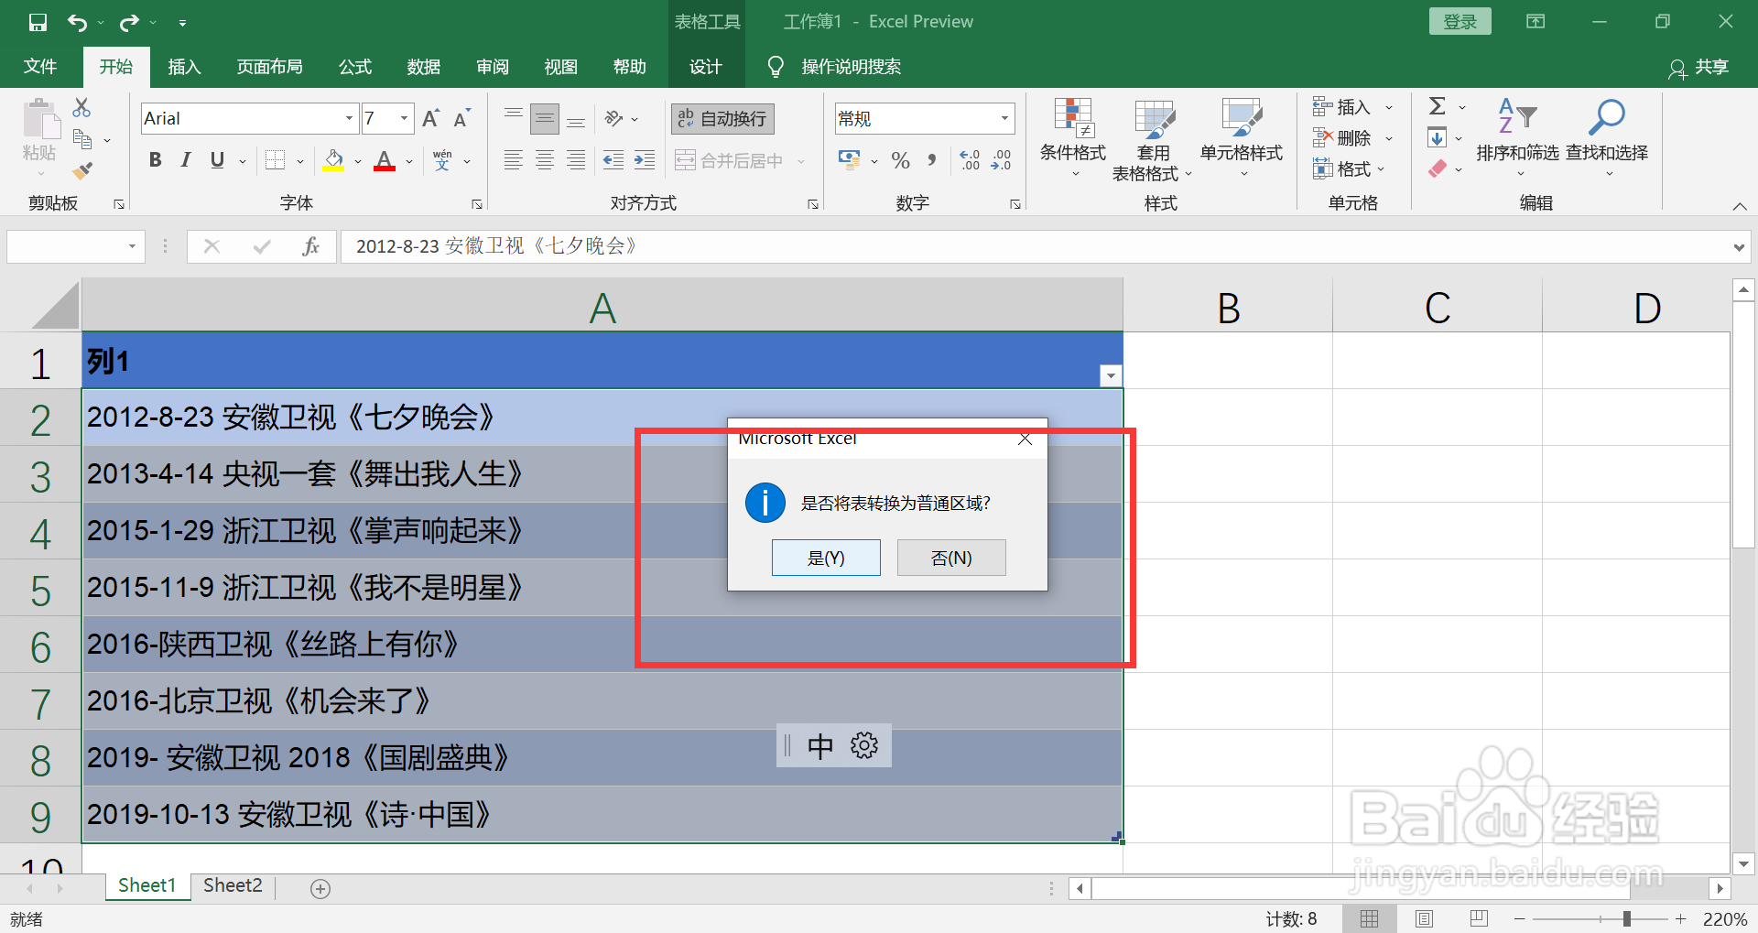This screenshot has width=1758, height=933.
Task: Click the Clear eraser icon
Action: pos(1438,169)
